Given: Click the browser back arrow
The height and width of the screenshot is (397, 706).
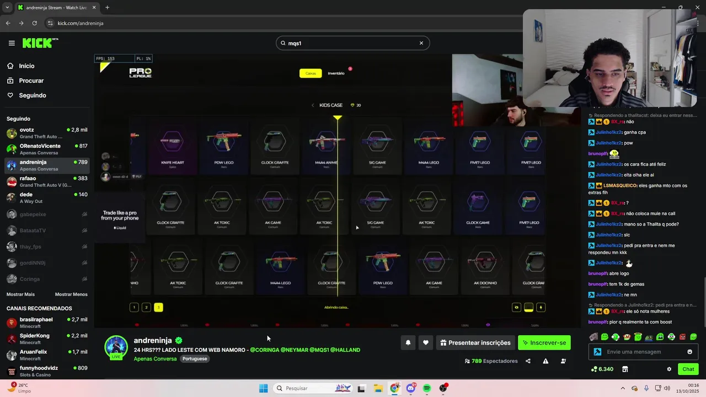Looking at the screenshot, I should (8, 23).
